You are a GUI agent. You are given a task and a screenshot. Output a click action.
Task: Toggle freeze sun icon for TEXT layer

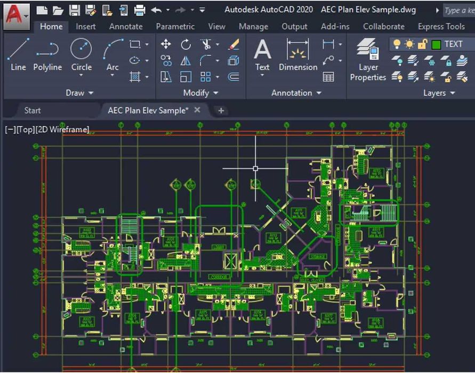pos(409,44)
